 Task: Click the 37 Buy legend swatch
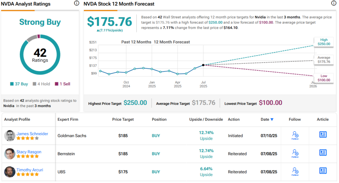click(12, 84)
